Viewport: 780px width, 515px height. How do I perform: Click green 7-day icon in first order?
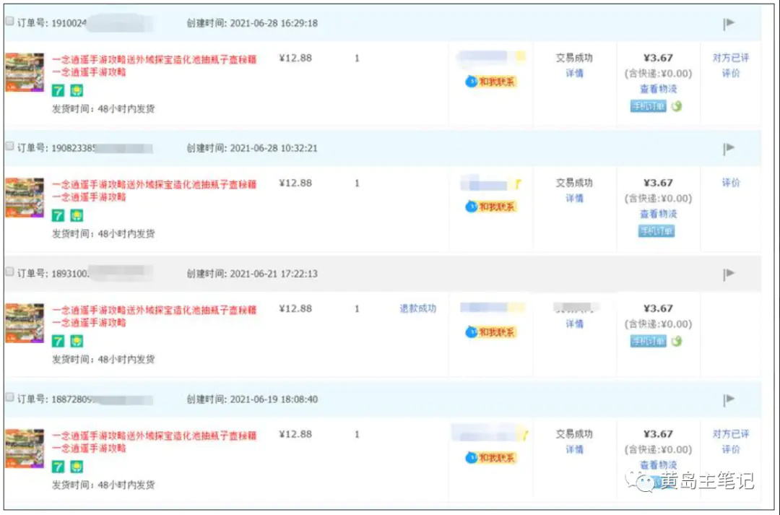(58, 91)
